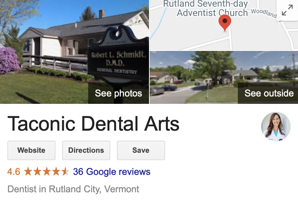This screenshot has height=201, width=298.
Task: Open the 36 Google reviews link
Action: [112, 172]
